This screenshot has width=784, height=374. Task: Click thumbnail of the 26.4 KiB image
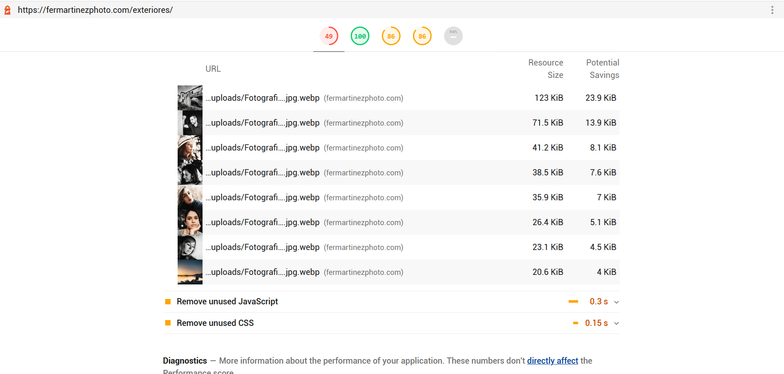point(190,222)
